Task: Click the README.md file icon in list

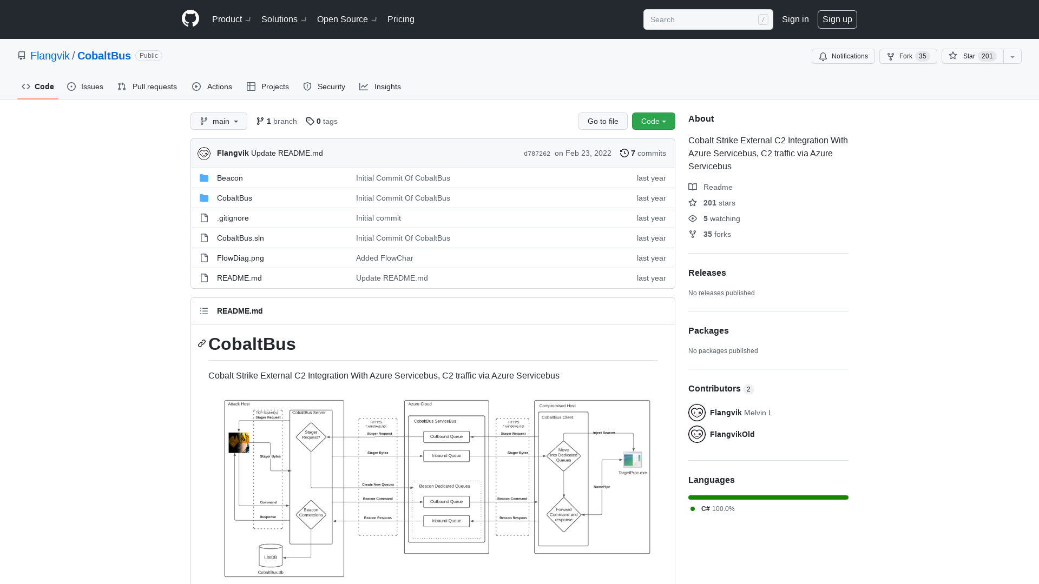Action: (x=204, y=278)
